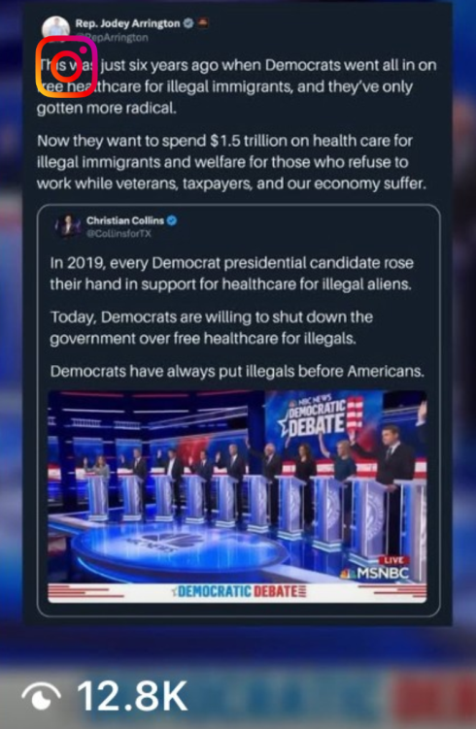Click Christian Collins' blue verified checkmark

pyautogui.click(x=172, y=220)
